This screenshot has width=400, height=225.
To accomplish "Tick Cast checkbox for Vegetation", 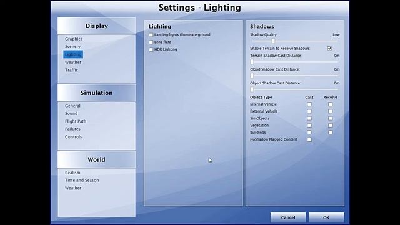I will click(x=309, y=125).
